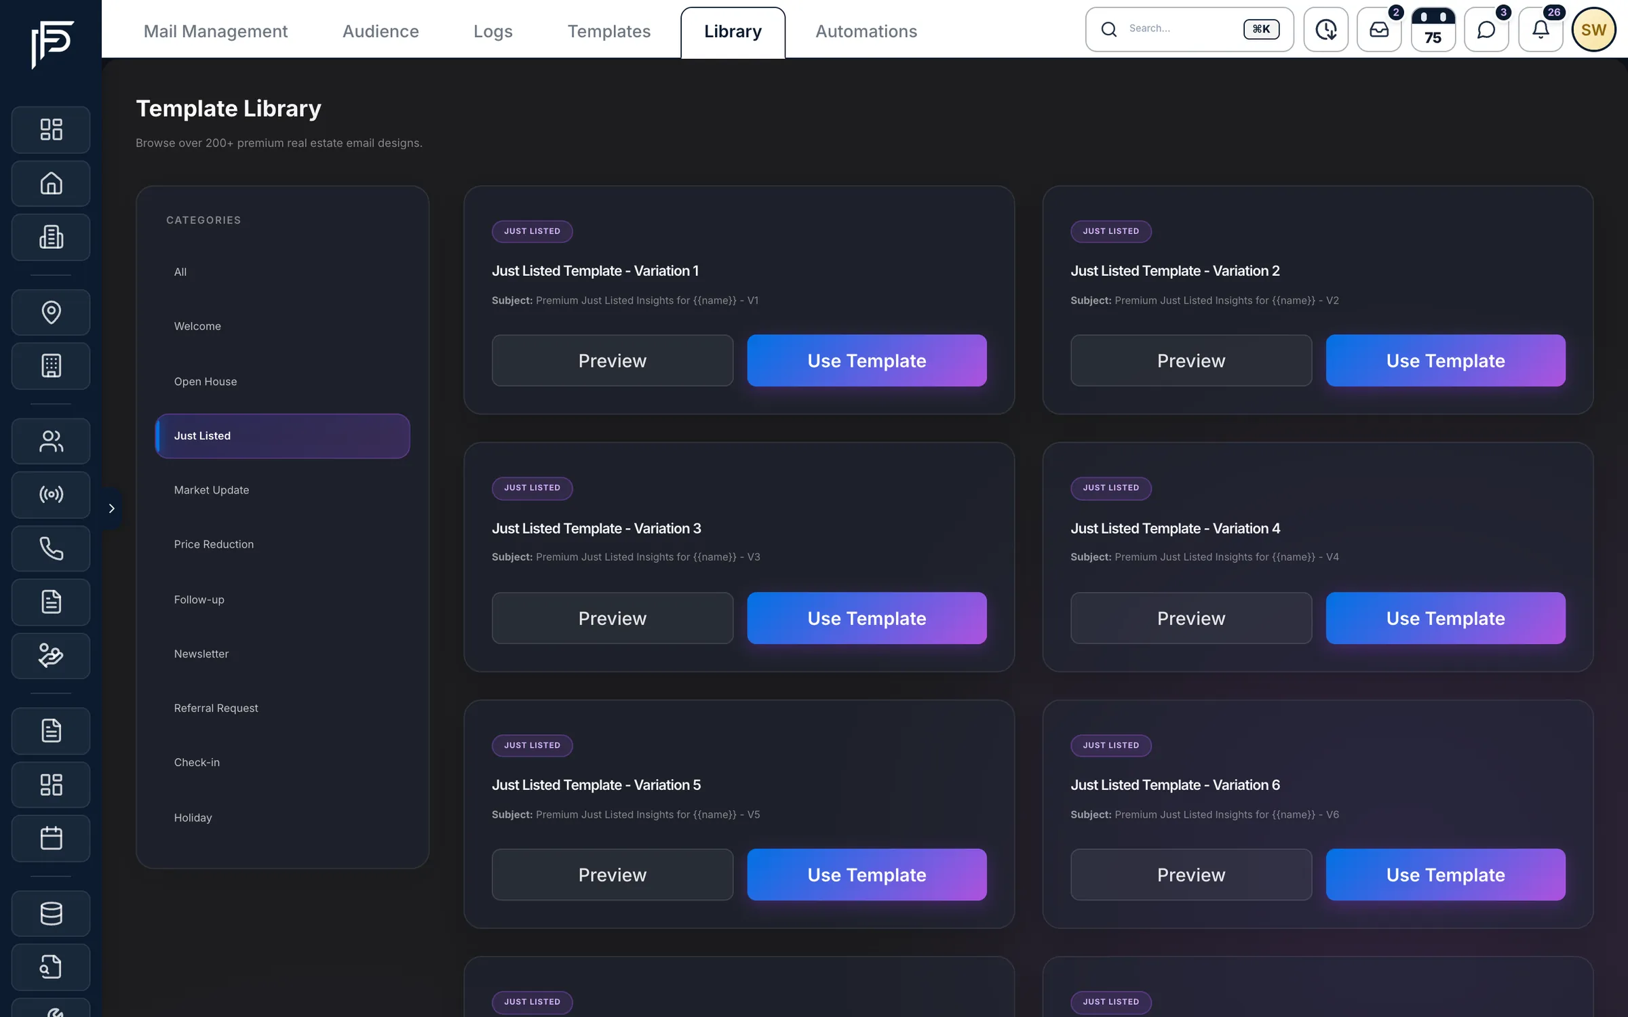Open the SW user avatar menu
Image resolution: width=1628 pixels, height=1017 pixels.
[1593, 29]
